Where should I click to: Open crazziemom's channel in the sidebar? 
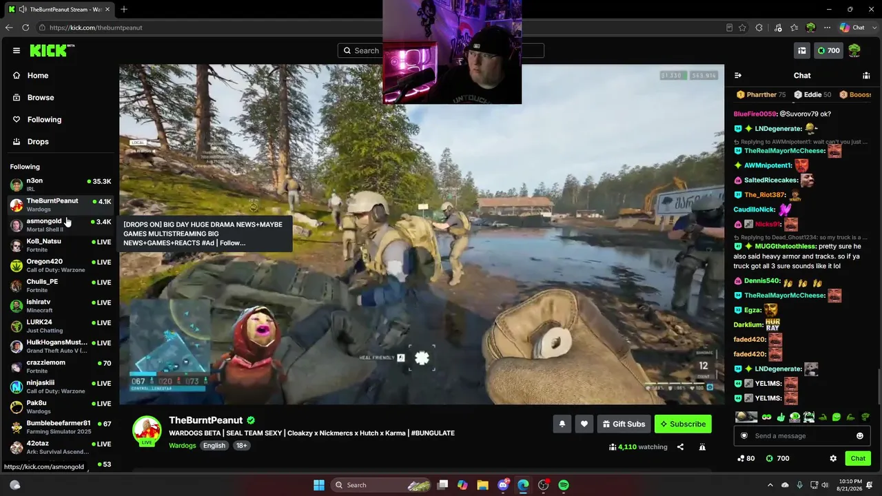point(61,366)
